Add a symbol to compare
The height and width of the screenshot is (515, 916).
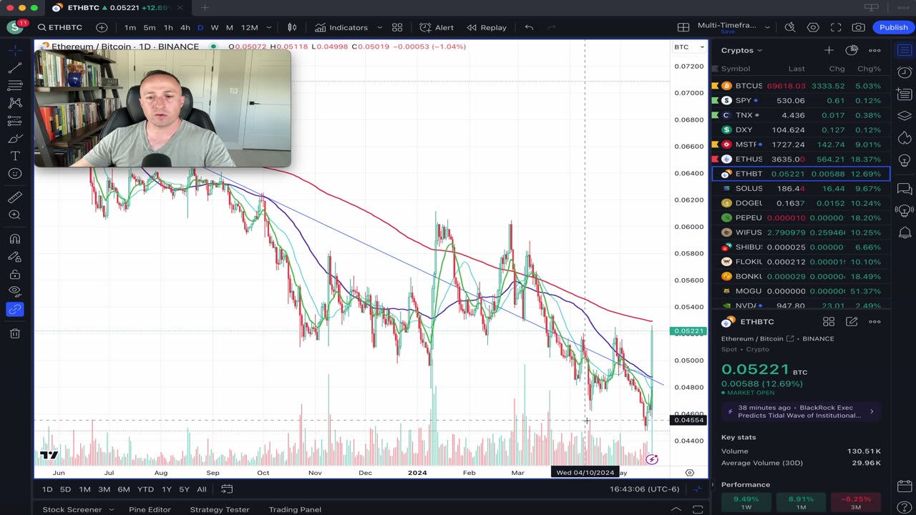click(102, 27)
